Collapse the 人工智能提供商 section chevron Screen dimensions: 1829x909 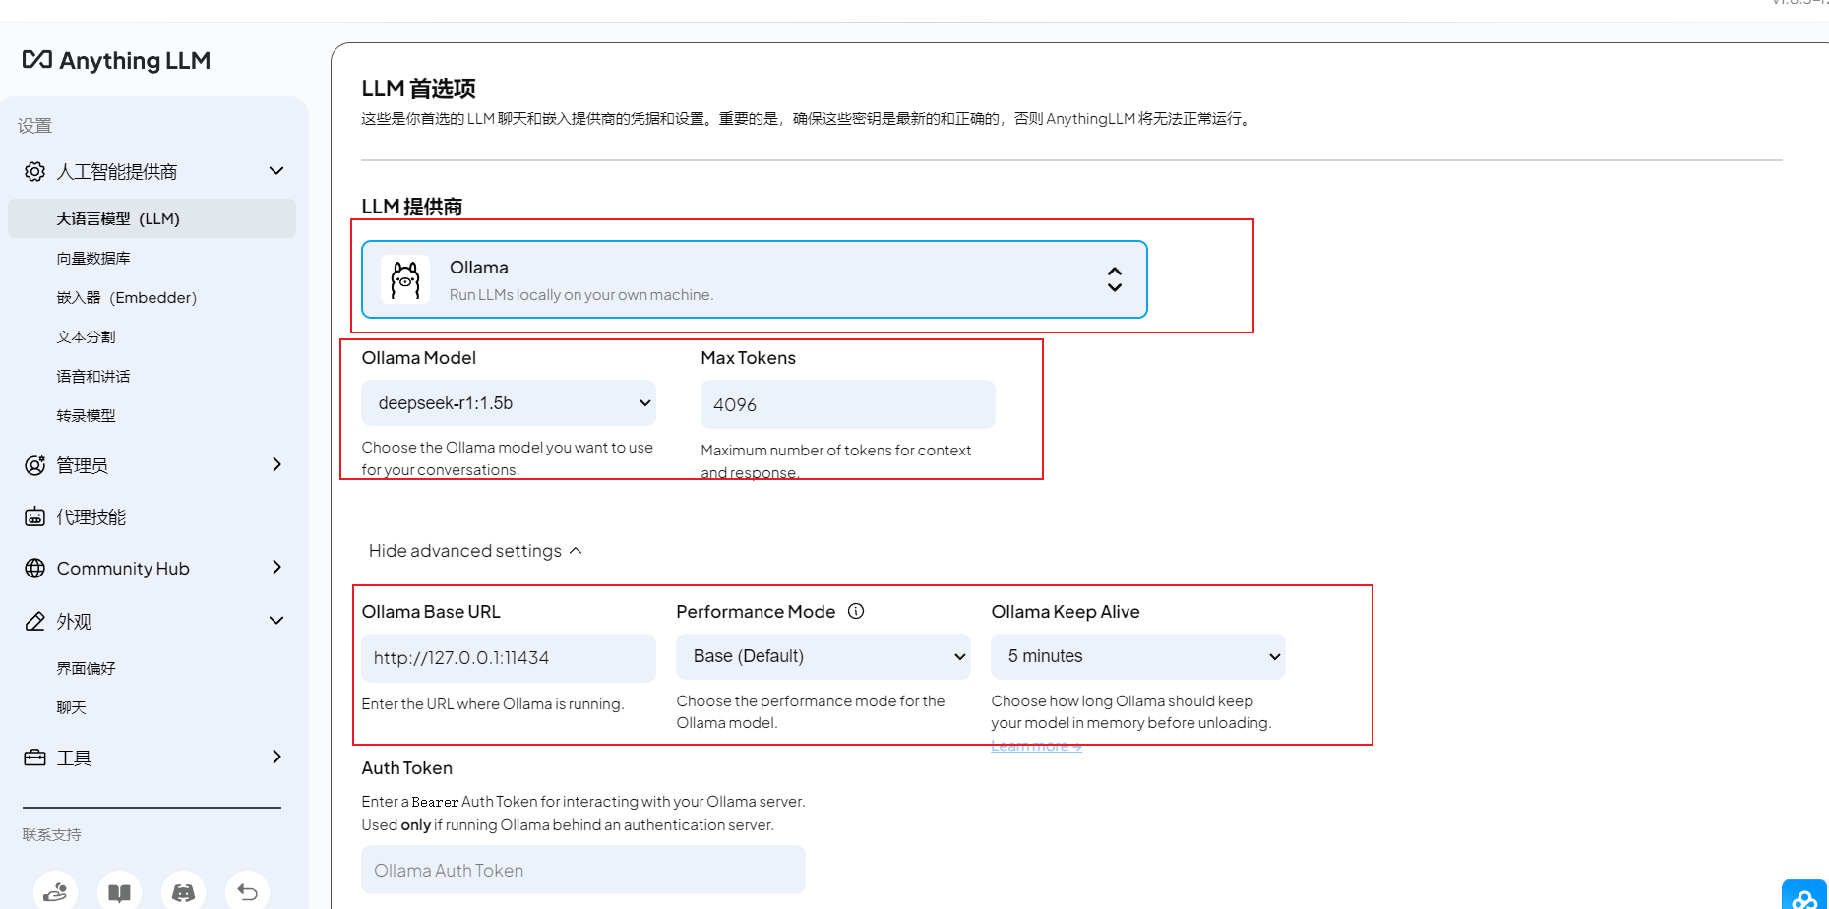click(x=276, y=171)
